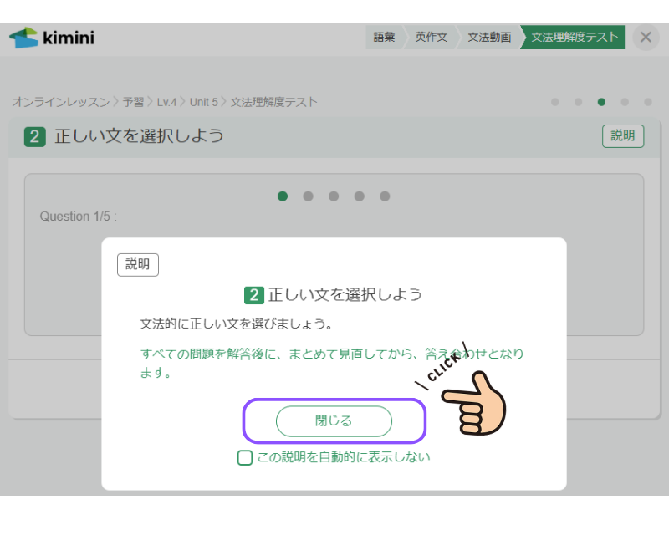Click the 説明 label inside the dialog

tap(138, 264)
